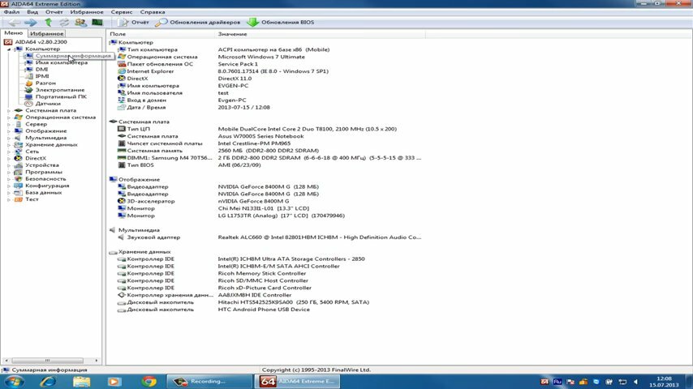The image size is (693, 389).
Task: Open Internet Explorer from the taskbar
Action: pyautogui.click(x=48, y=381)
